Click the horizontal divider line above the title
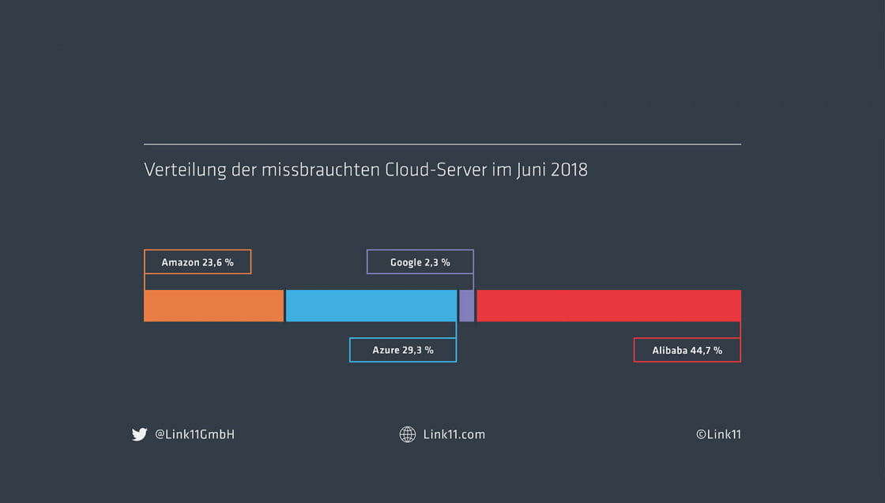 (x=442, y=144)
